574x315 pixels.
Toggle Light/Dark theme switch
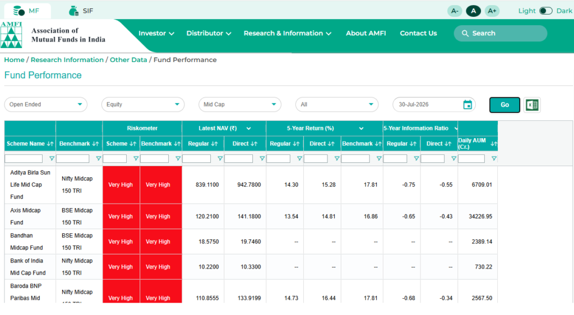tap(545, 11)
